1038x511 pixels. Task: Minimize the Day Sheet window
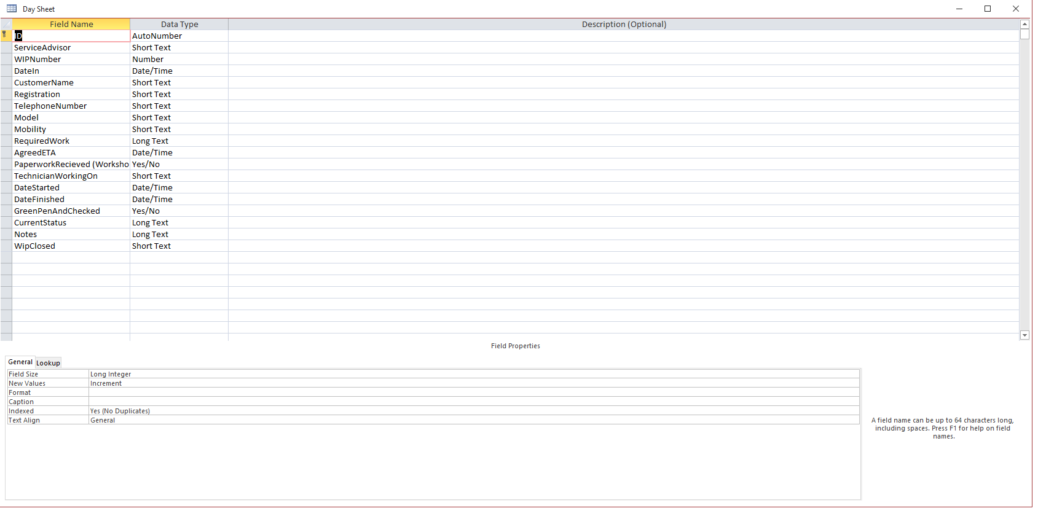tap(959, 9)
